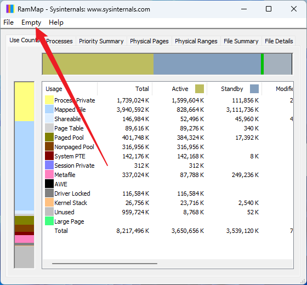
Task: Click the Metafile pink color swatch
Action: [49, 174]
